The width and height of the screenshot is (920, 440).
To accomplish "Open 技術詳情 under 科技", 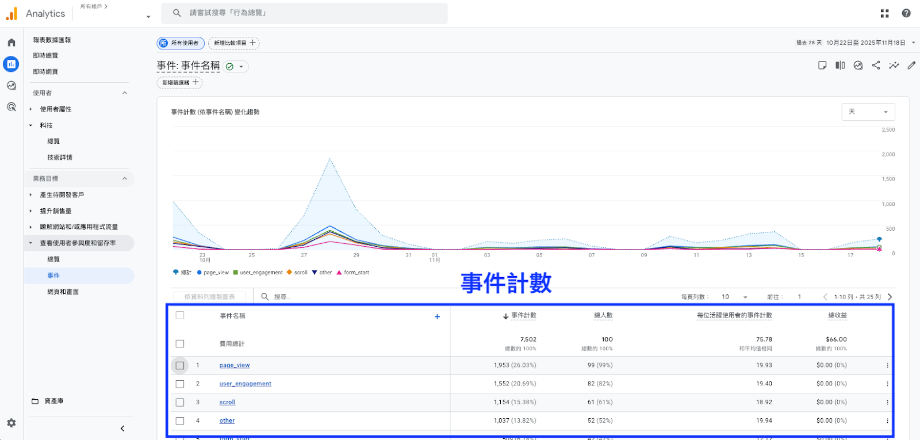I will click(x=60, y=157).
